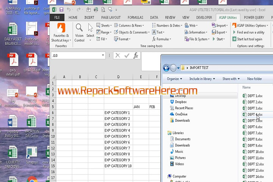Select file DEPT 1.xlsx
This screenshot has width=273, height=182.
[x=253, y=96]
